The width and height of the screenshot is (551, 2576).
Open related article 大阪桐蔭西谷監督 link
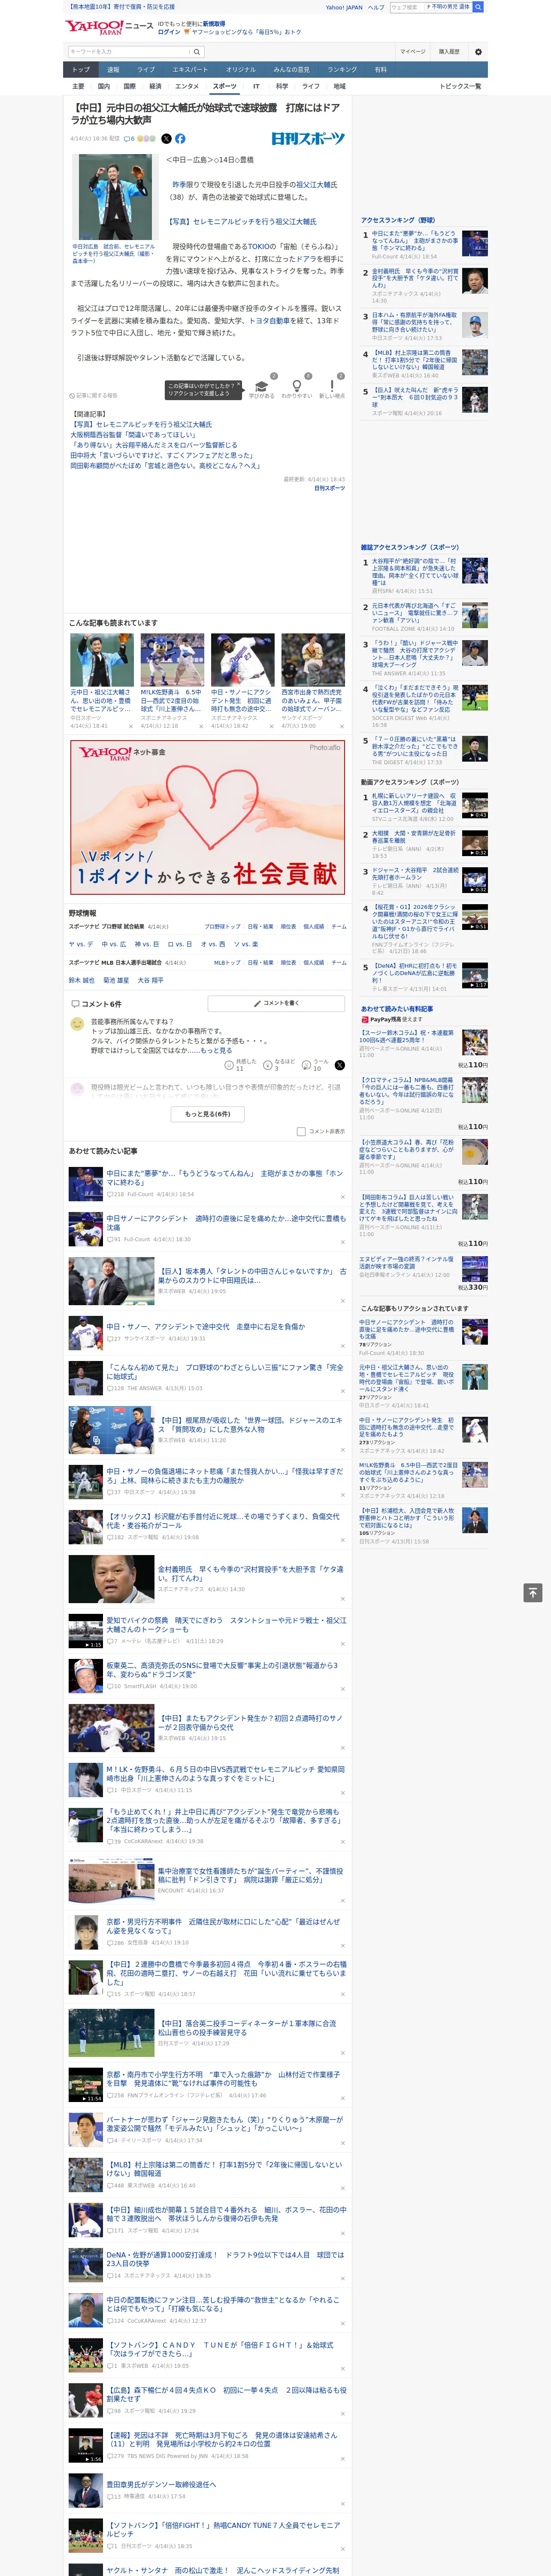133,435
